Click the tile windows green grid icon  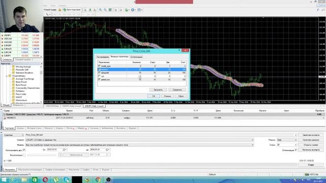[x=110, y=10]
